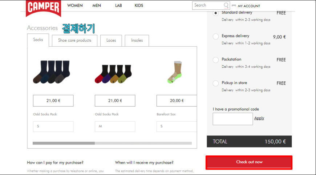Choose Packstation delivery
The height and width of the screenshot is (175, 316).
tap(216, 60)
